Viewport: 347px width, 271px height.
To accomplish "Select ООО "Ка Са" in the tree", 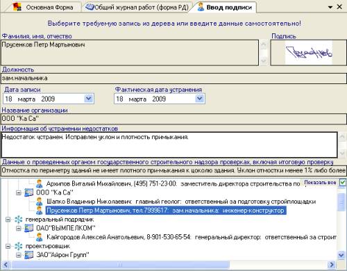I will tap(55, 192).
